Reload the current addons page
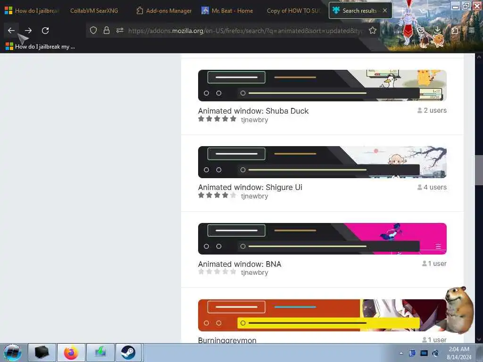 tap(45, 31)
